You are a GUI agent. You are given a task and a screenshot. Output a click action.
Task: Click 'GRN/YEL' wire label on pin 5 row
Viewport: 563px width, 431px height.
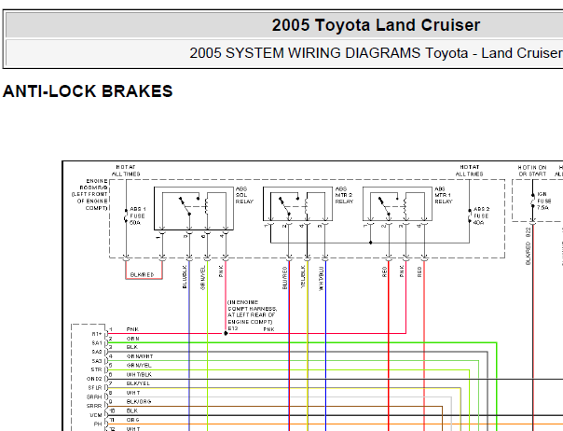pyautogui.click(x=139, y=365)
